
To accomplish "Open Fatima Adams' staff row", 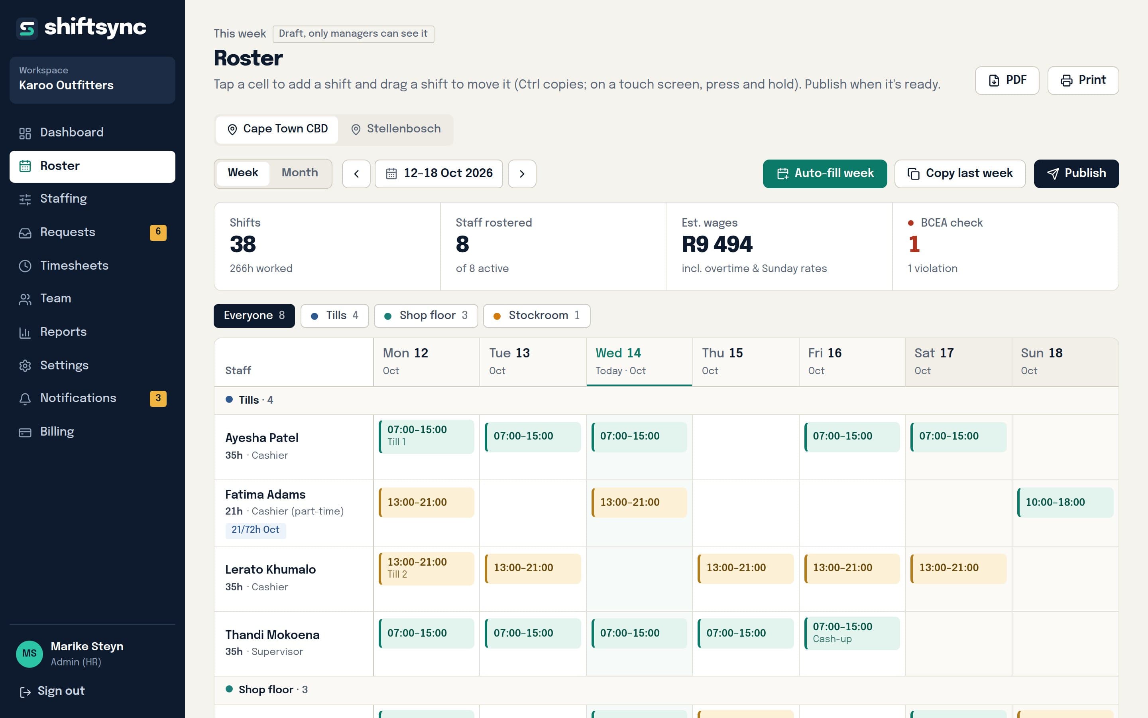I will 294,513.
